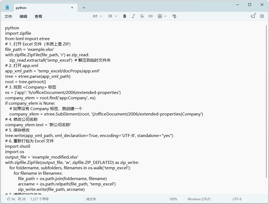Screen dimensions: 269x204
Task: Click the line 'import os'
Action: (15, 152)
